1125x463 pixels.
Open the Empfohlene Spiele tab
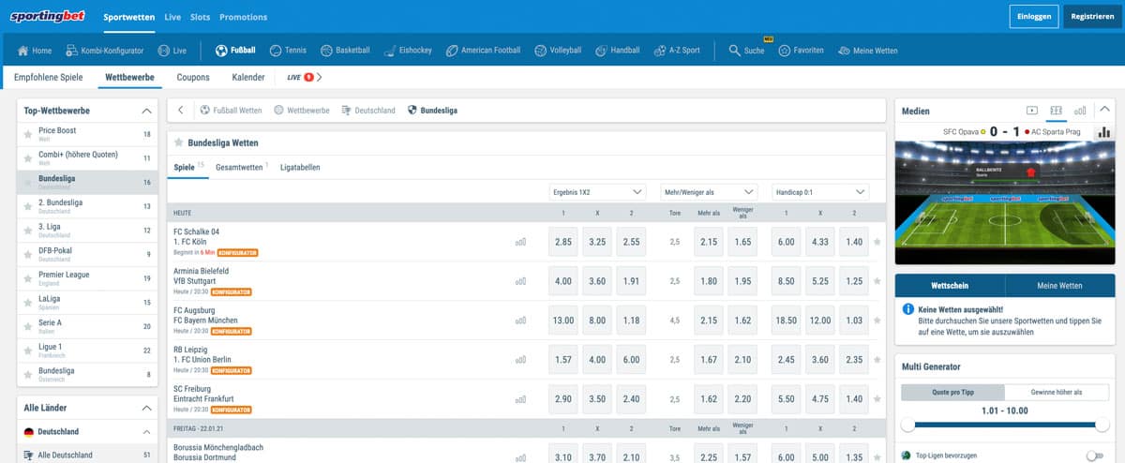click(49, 77)
